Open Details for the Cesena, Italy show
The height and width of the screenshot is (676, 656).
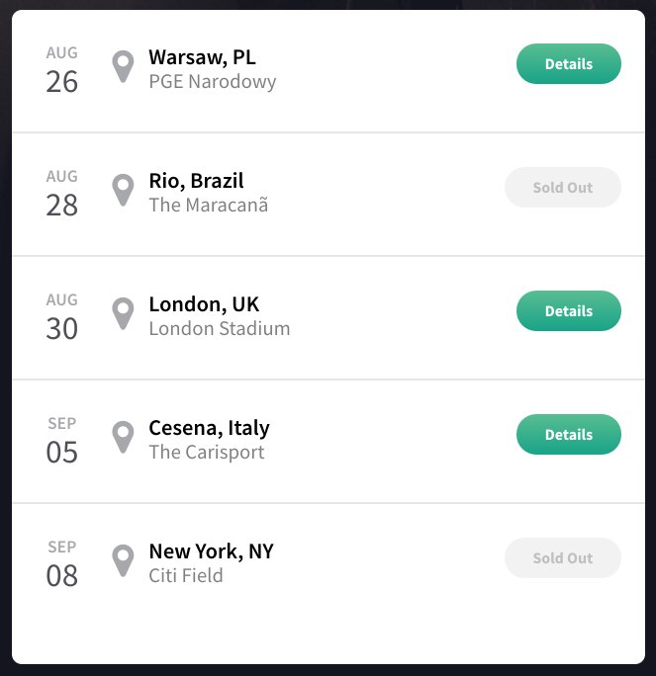568,435
